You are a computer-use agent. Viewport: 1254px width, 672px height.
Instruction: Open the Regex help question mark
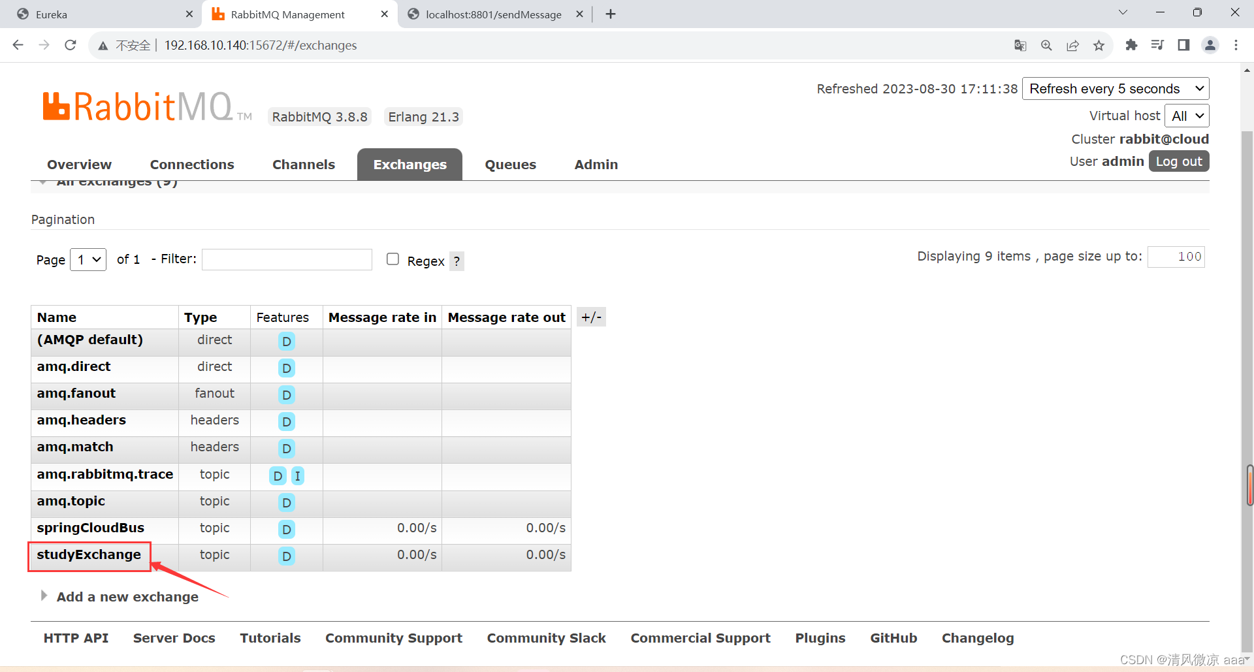[457, 261]
